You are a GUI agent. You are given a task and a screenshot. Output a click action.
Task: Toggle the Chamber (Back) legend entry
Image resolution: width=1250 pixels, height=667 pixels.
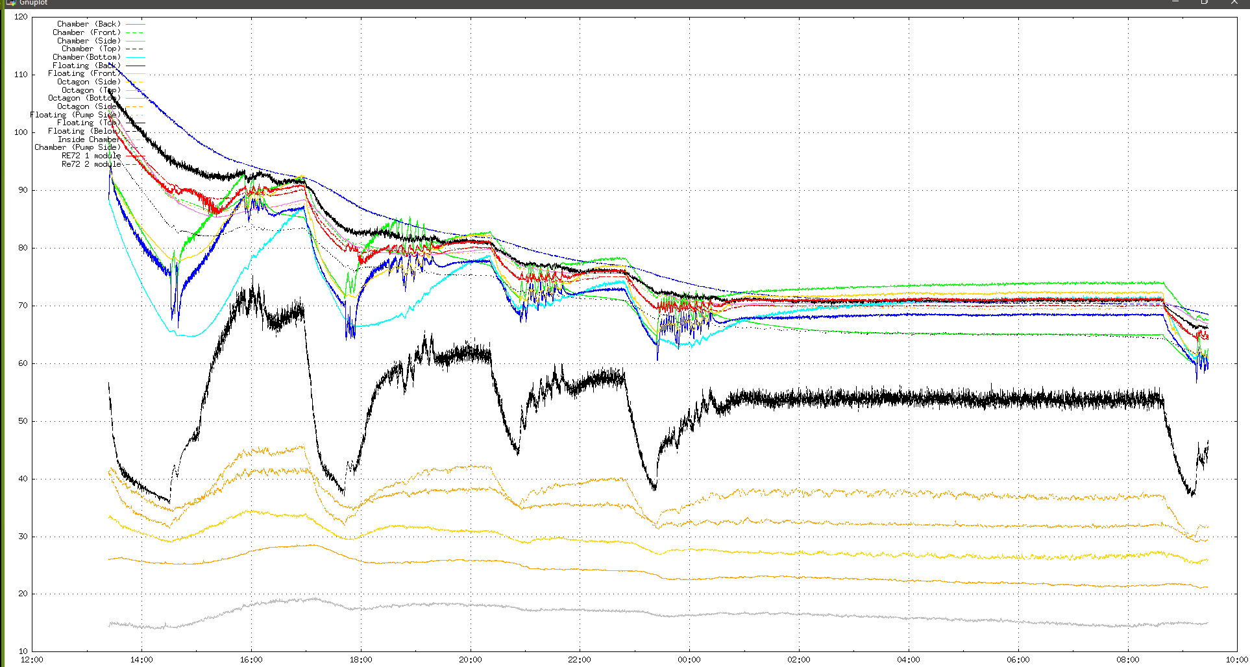pos(89,24)
